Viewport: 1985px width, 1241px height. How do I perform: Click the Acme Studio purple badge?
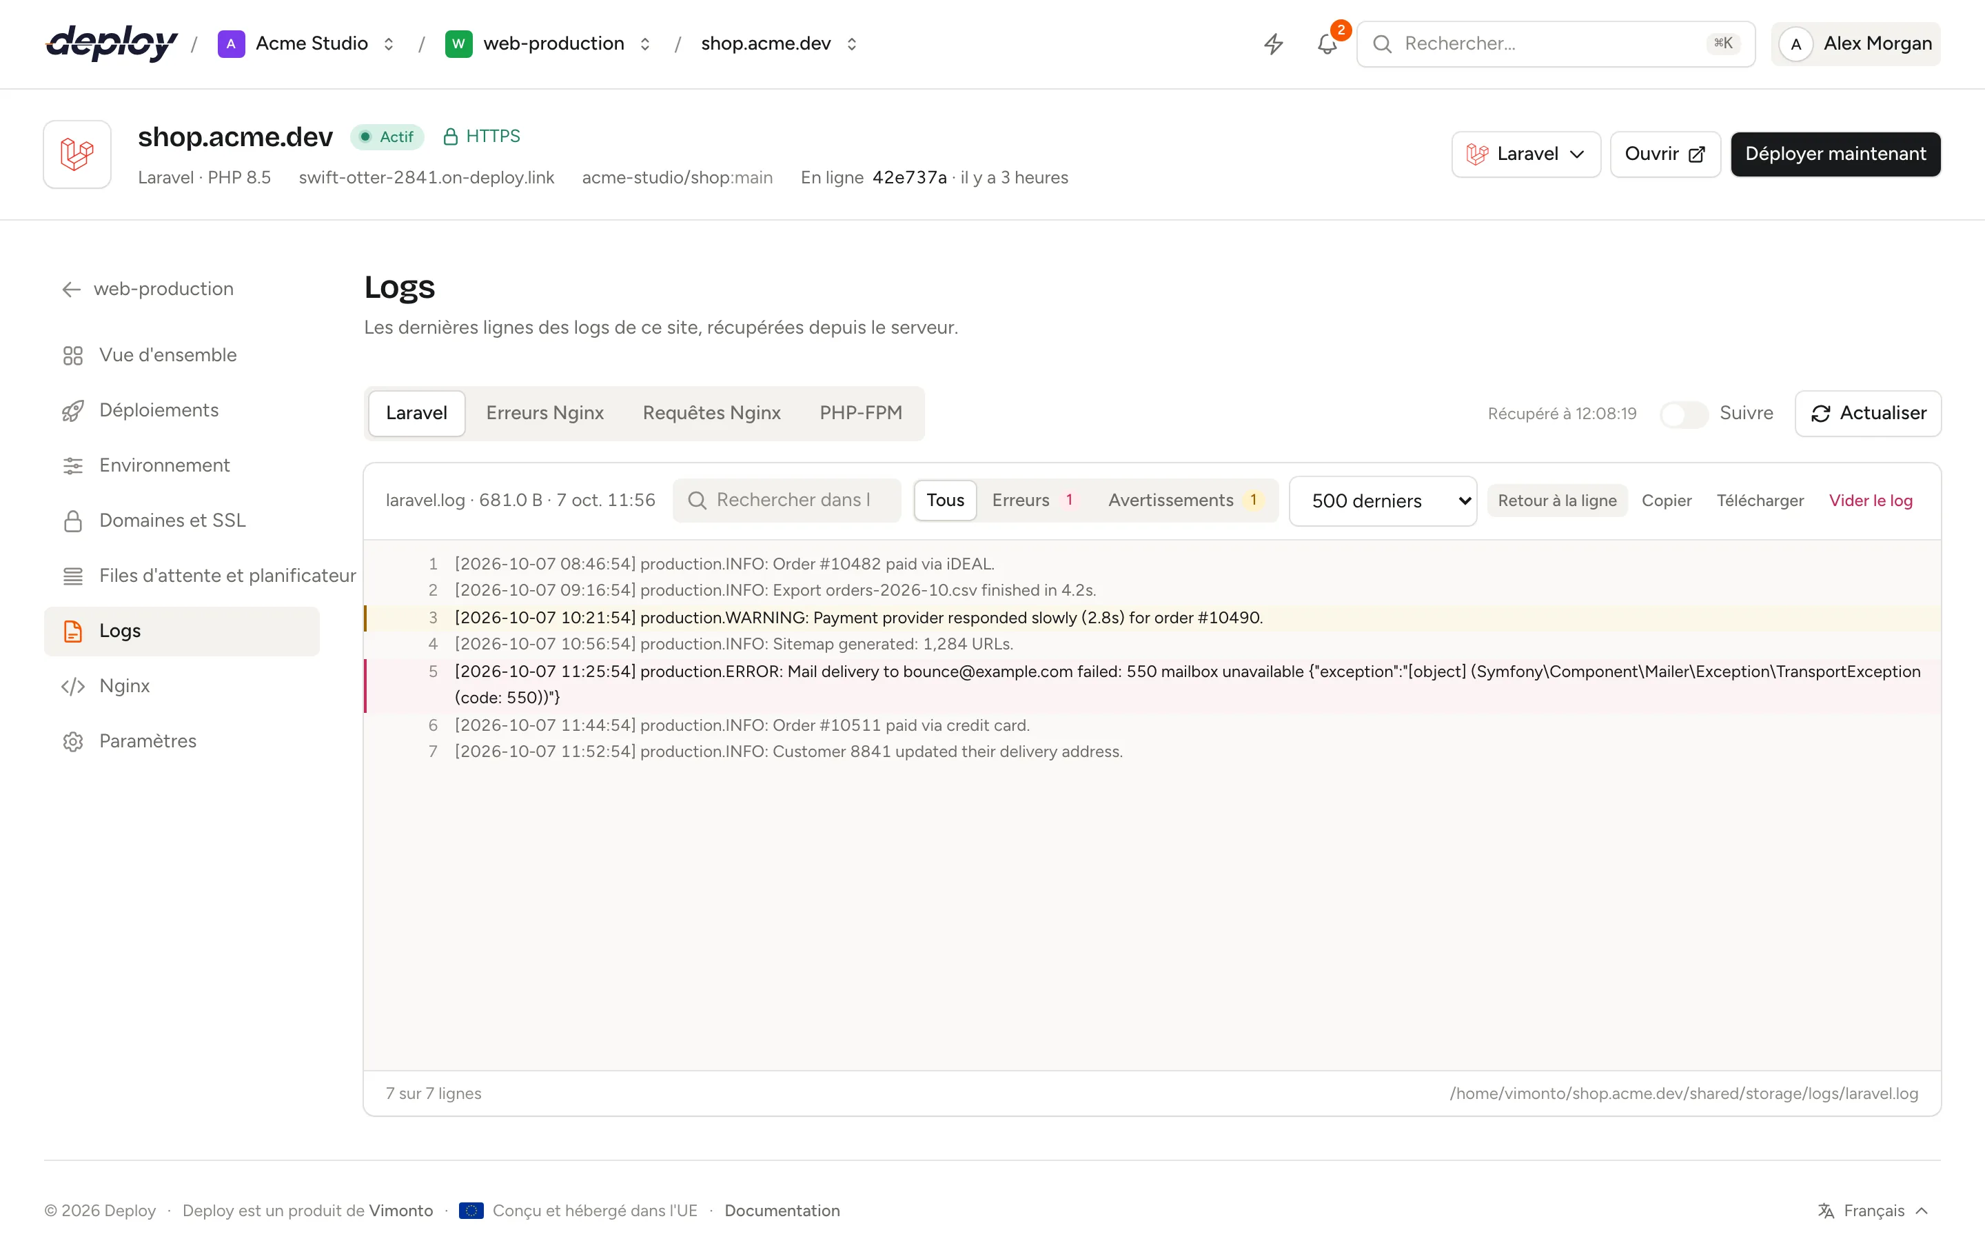click(232, 43)
